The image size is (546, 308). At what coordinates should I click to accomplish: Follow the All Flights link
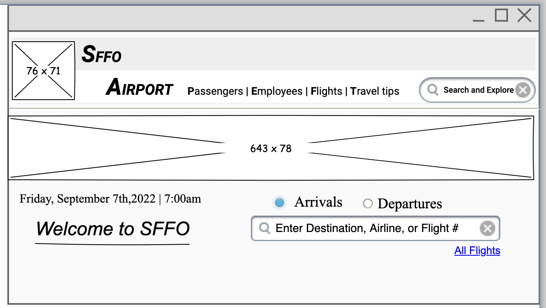tap(477, 250)
